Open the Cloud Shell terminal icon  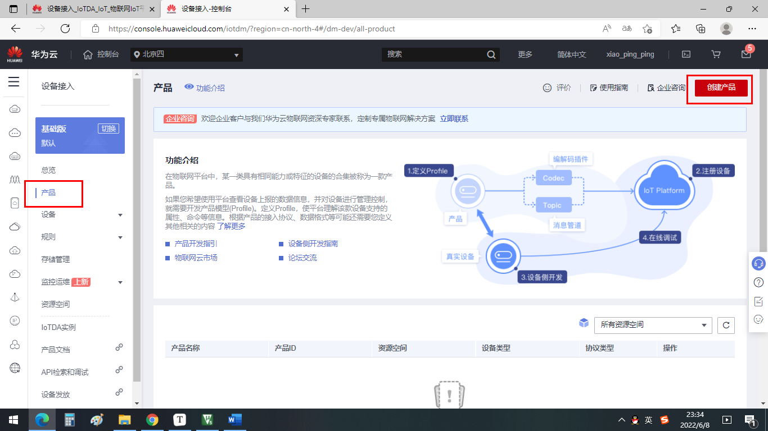tap(686, 54)
